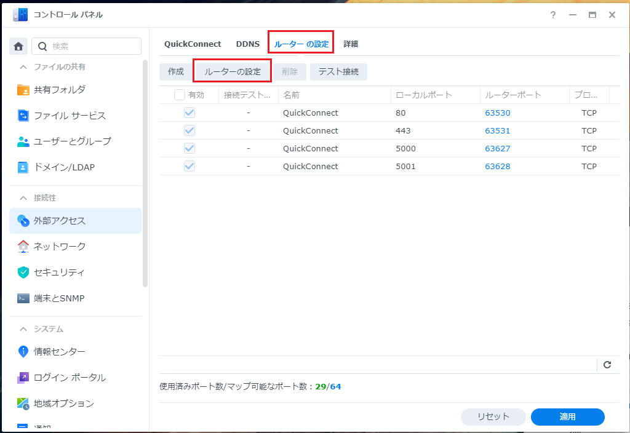Screen dimensions: 630x433
Task: Click the ネットワーク house icon
Action: click(x=23, y=246)
